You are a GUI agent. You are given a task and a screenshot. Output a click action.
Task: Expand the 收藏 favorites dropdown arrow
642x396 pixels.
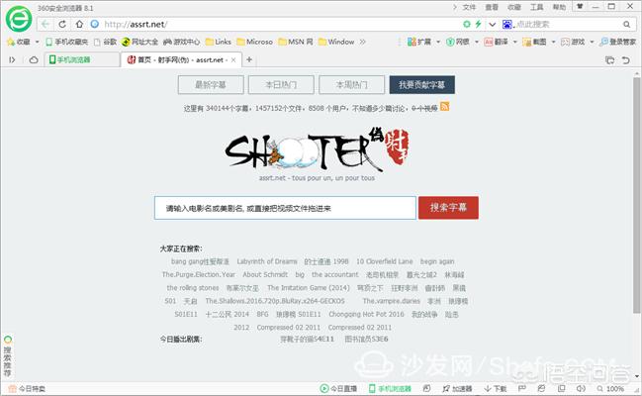click(x=37, y=42)
